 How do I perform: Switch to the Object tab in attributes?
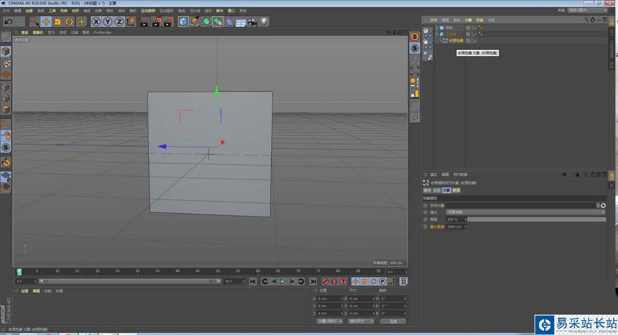coord(446,191)
